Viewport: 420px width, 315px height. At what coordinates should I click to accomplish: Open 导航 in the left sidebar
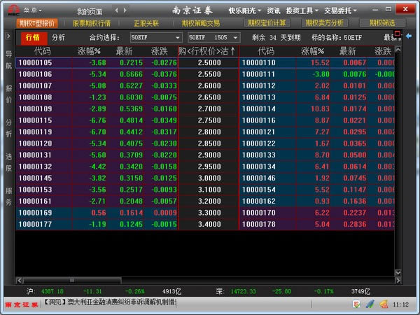tap(8, 59)
